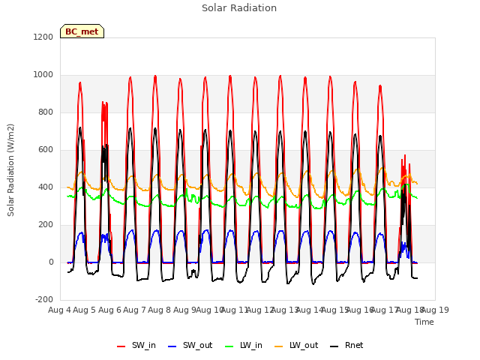Click the BC_met annotation label
480x360 pixels.
pos(82,31)
